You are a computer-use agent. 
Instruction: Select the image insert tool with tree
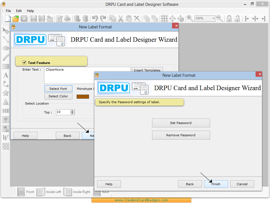tap(6, 120)
